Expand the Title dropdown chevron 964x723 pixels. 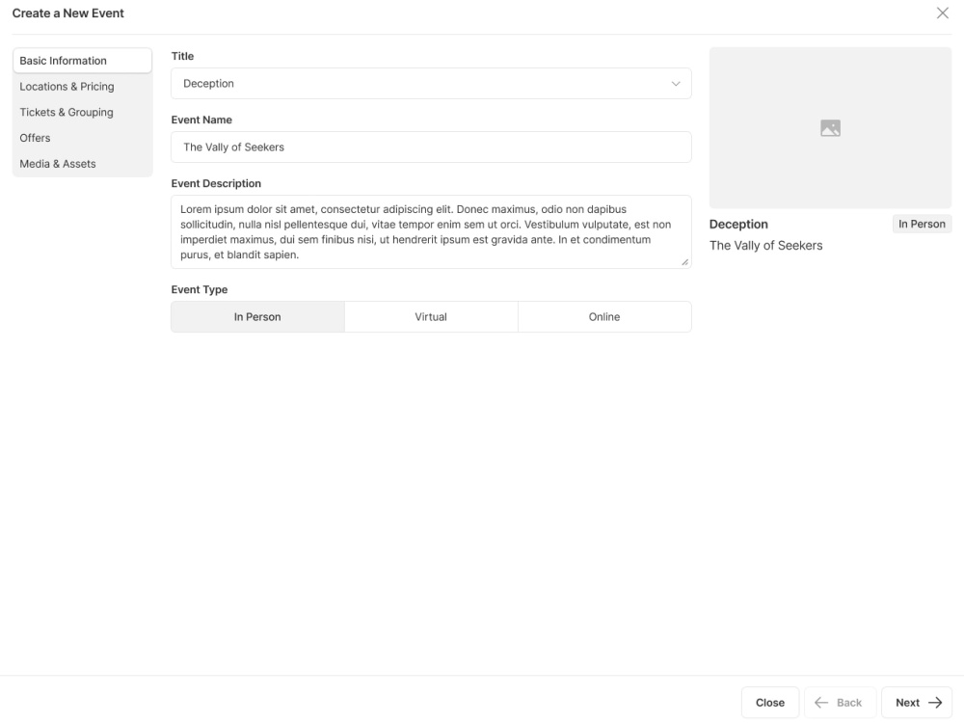click(x=676, y=84)
